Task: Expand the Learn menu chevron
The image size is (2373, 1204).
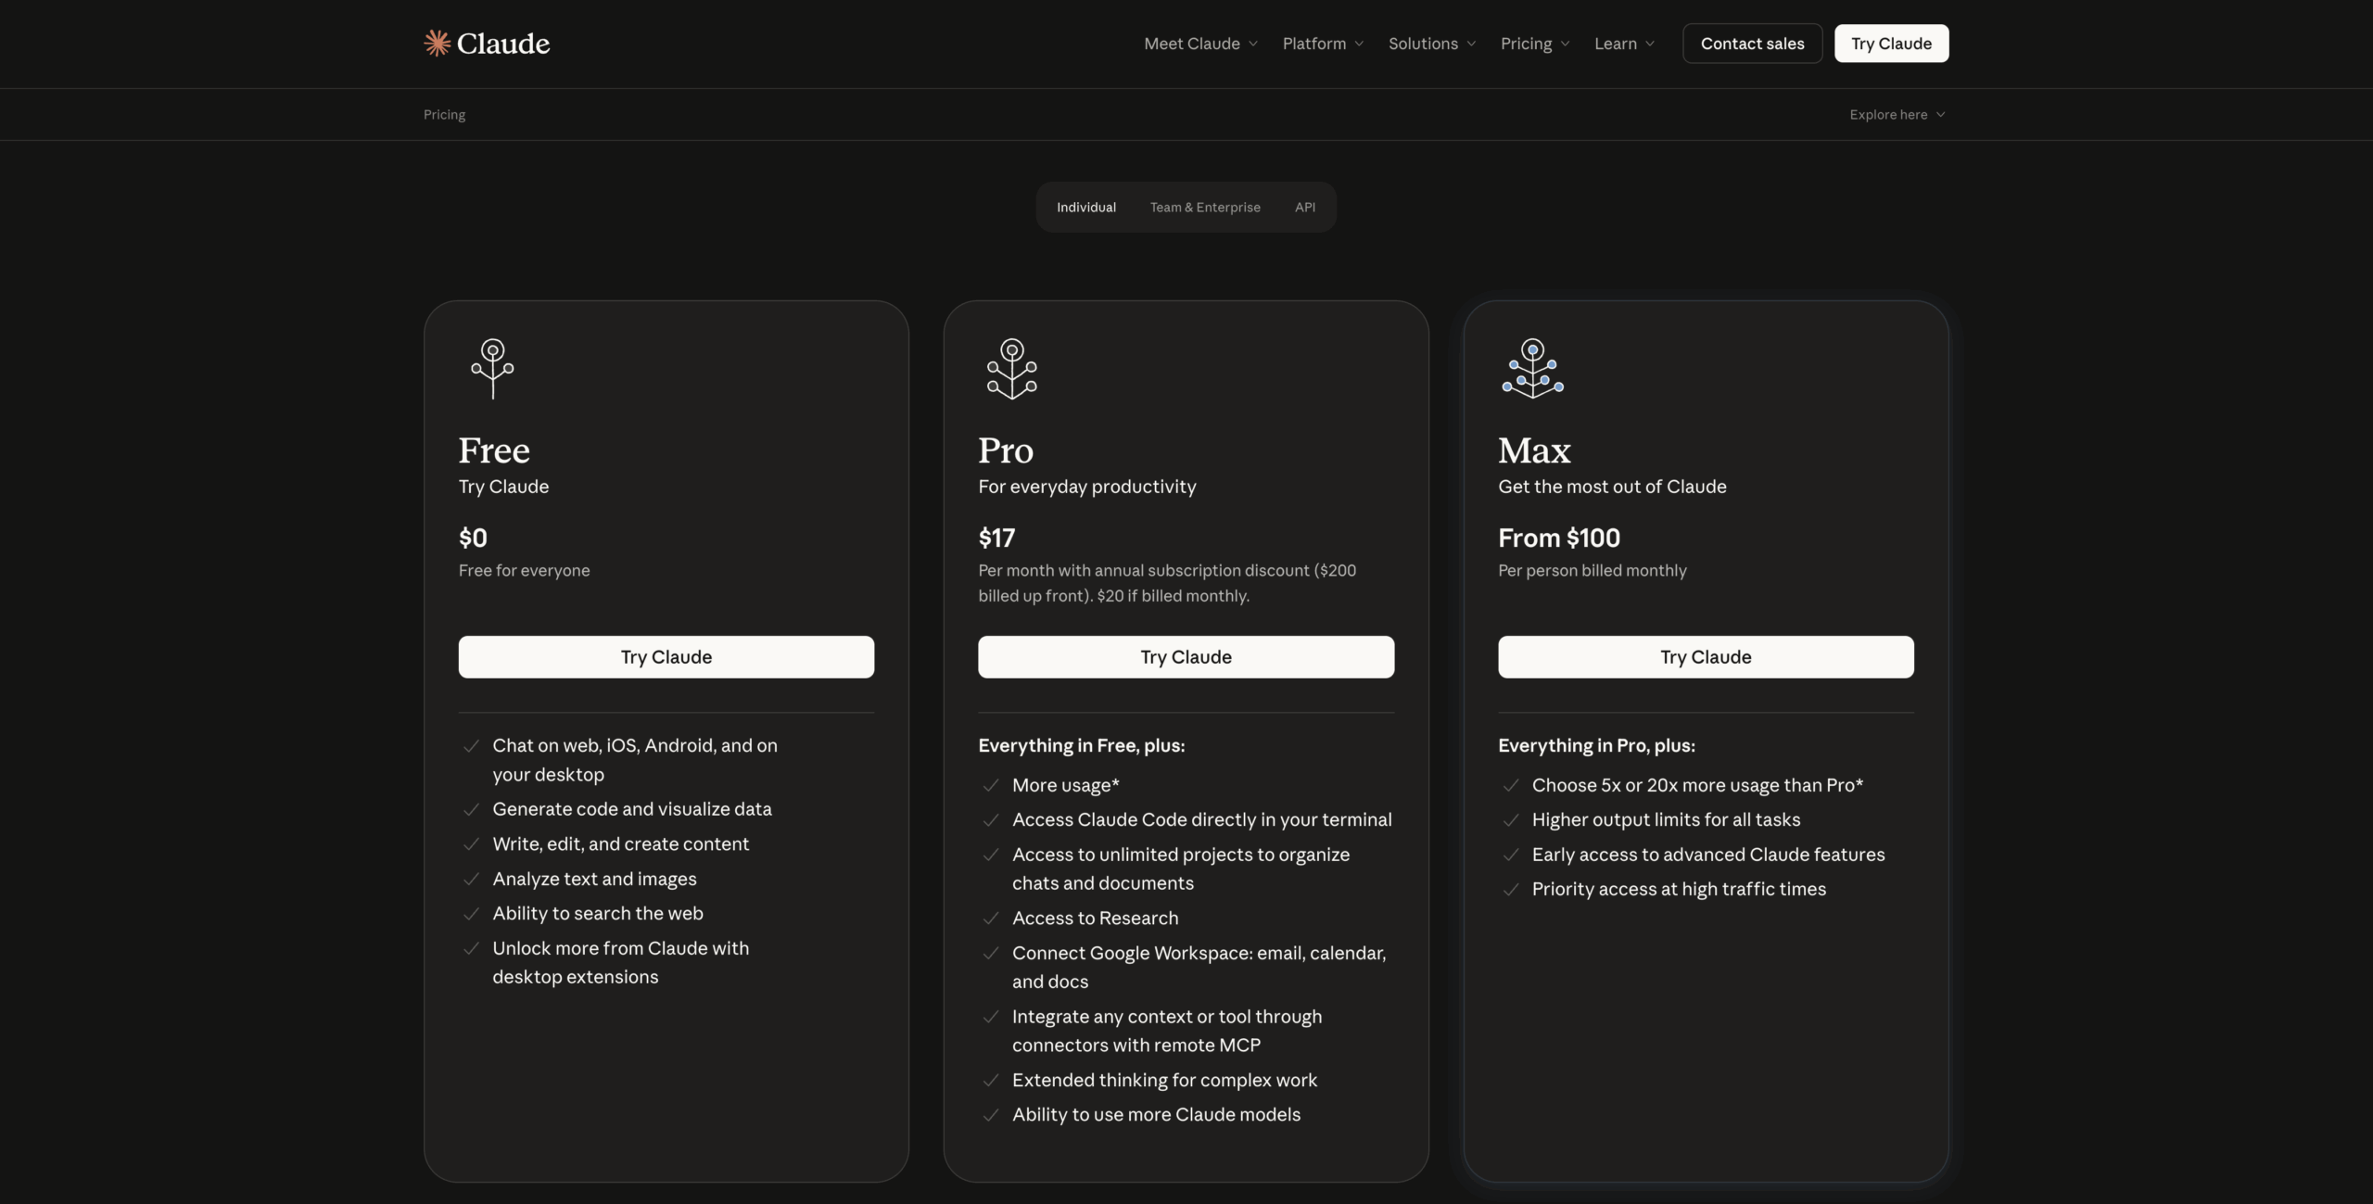Action: 1650,44
